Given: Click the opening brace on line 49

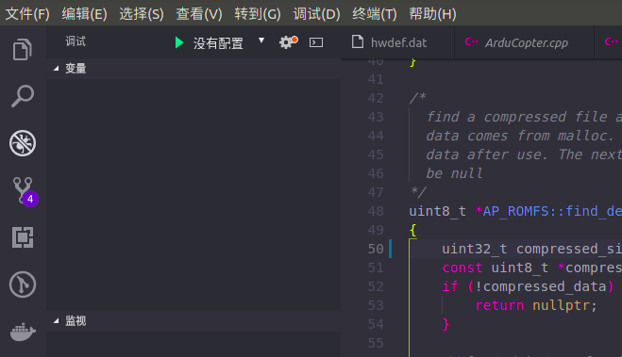Looking at the screenshot, I should [x=413, y=230].
